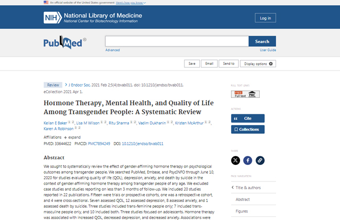Open Advanced search link
The width and height of the screenshot is (340, 220).
pyautogui.click(x=112, y=50)
